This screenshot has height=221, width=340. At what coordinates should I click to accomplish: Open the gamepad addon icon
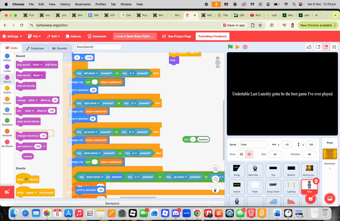click(x=309, y=47)
